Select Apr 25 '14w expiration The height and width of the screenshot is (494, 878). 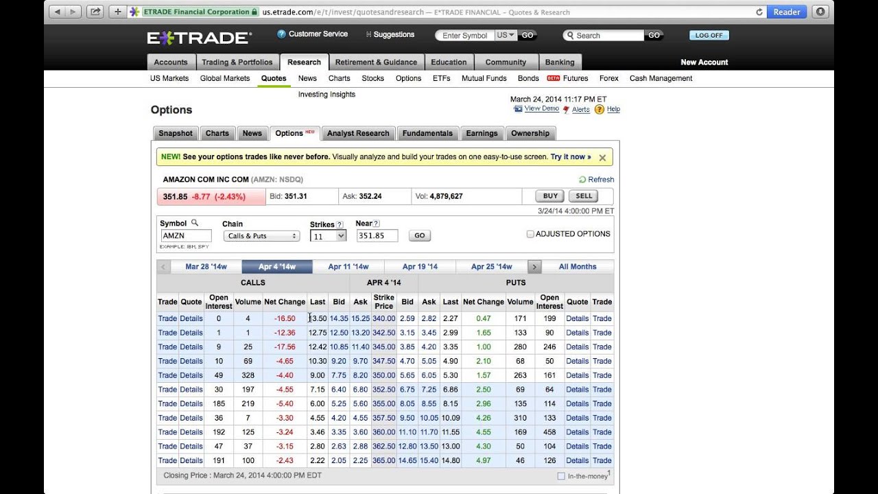(x=492, y=267)
